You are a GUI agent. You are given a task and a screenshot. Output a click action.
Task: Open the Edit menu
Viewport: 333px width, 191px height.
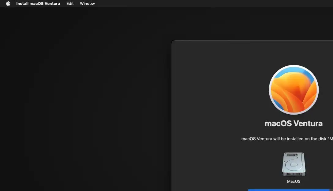pyautogui.click(x=70, y=3)
